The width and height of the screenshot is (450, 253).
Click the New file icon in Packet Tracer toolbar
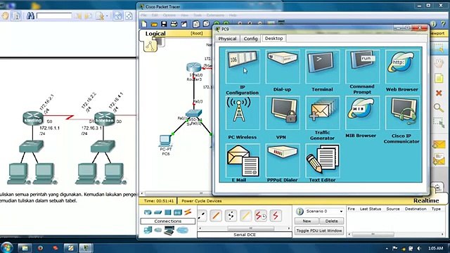pos(144,24)
